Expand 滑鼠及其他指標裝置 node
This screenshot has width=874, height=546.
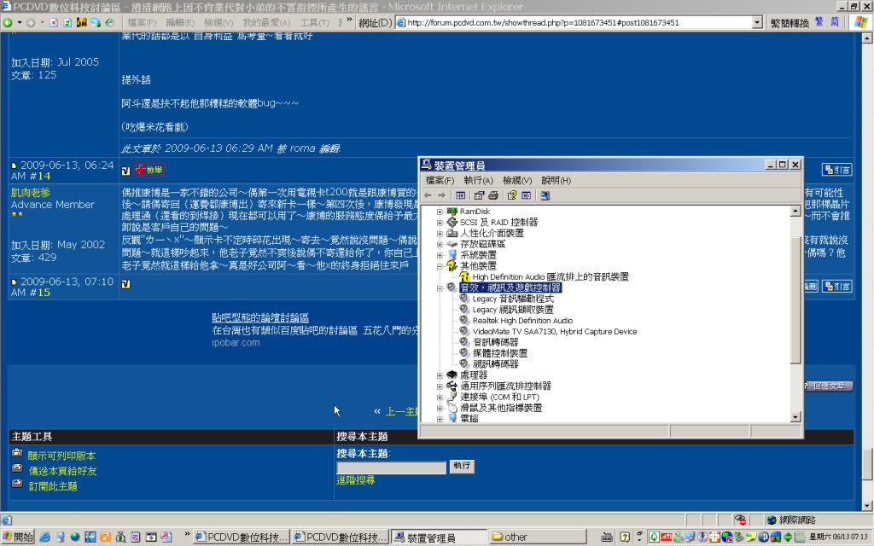pos(440,409)
